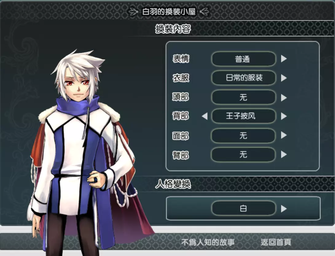
Task: Click next arrow beside 頭部 option
Action: pos(284,98)
